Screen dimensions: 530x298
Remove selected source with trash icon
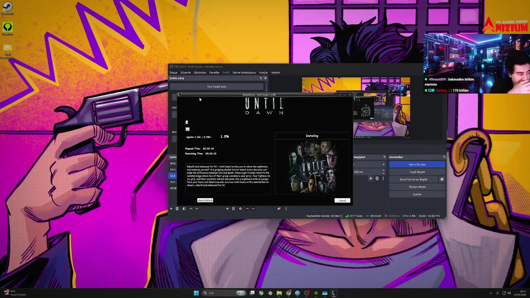point(233,209)
